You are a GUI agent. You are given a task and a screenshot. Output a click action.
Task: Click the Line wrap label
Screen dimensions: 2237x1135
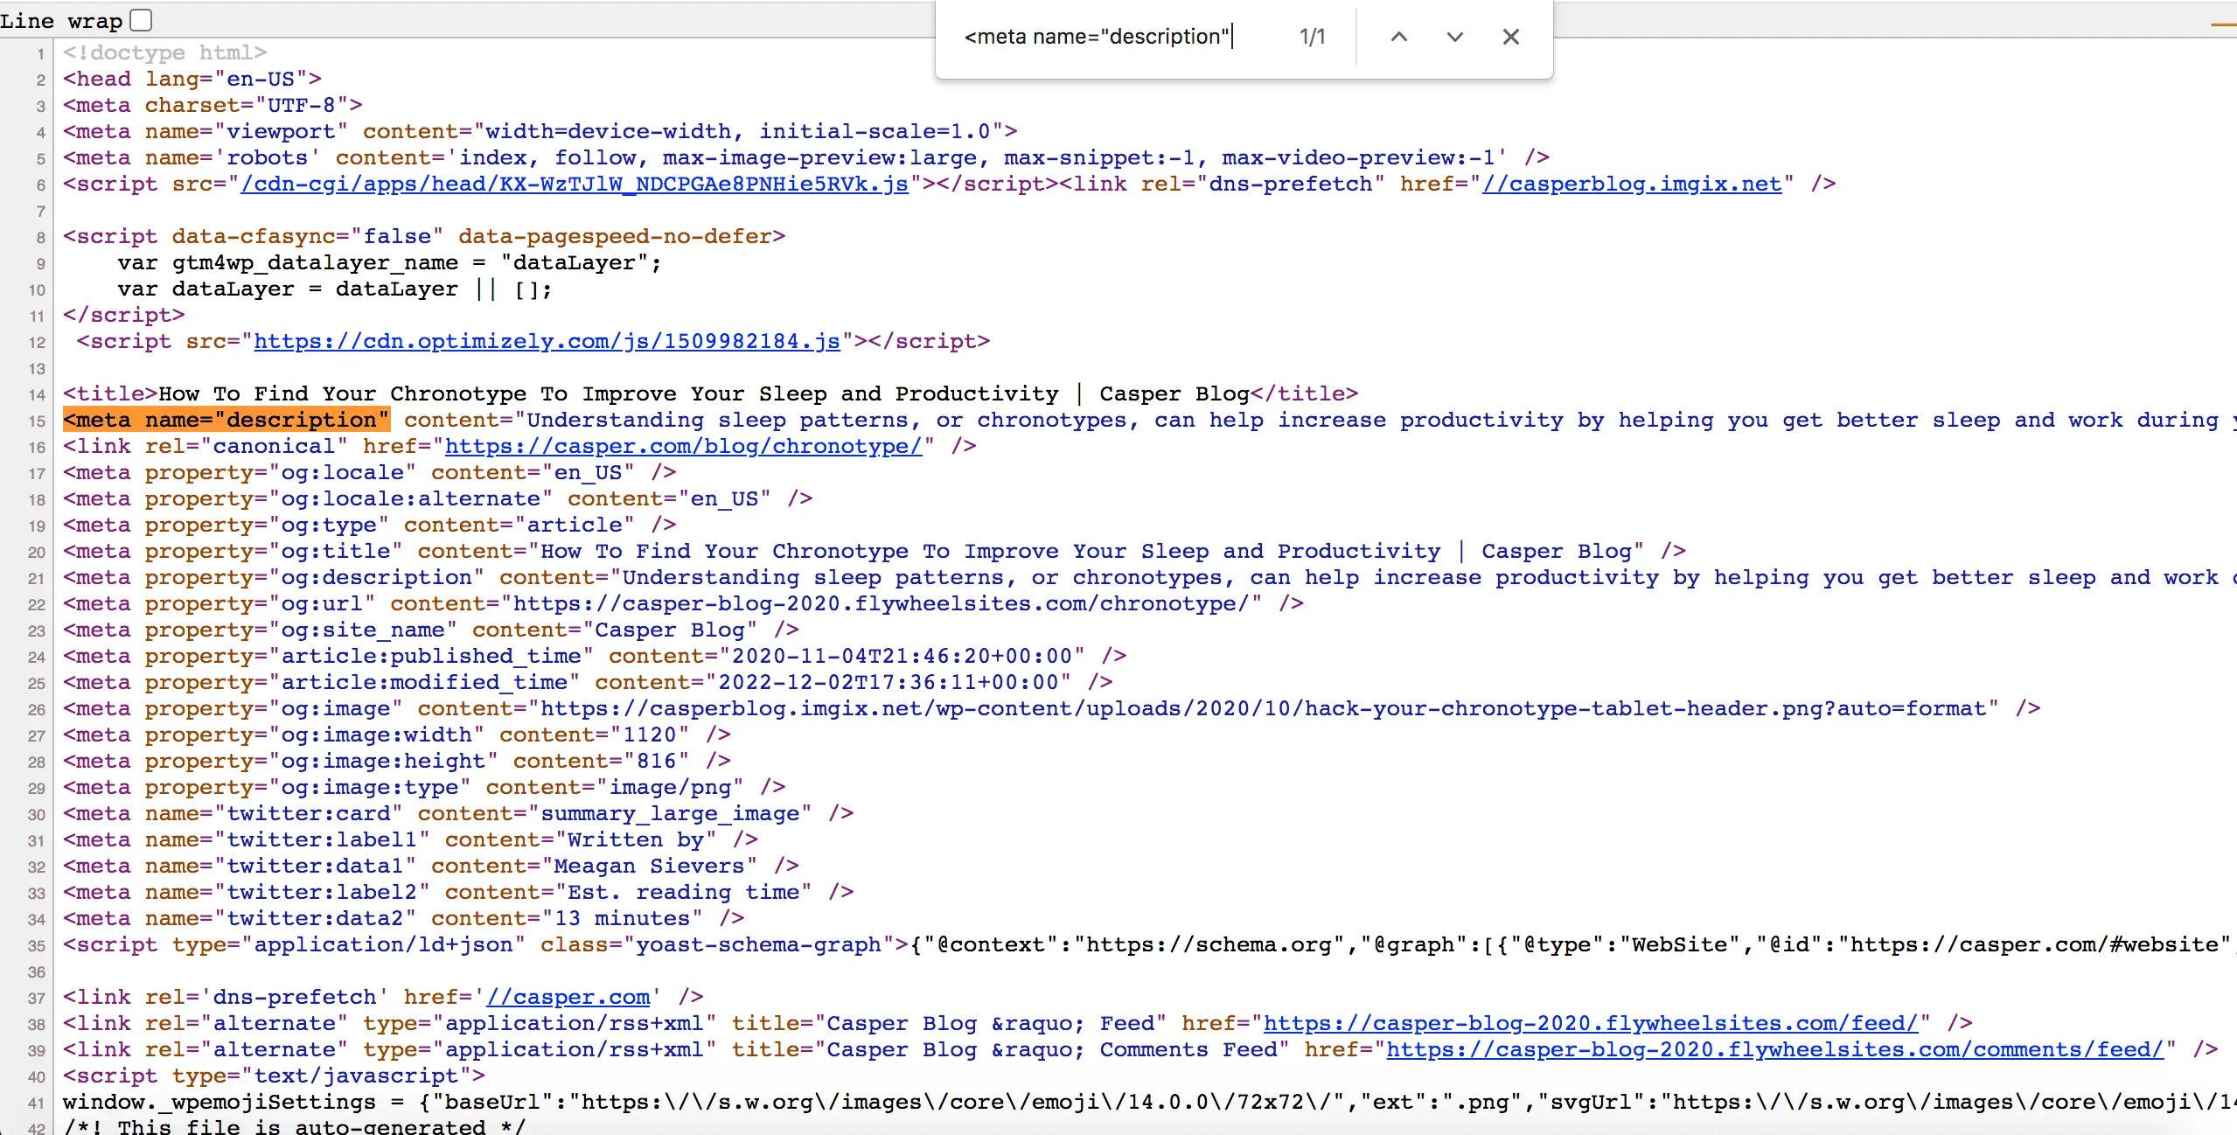[61, 20]
